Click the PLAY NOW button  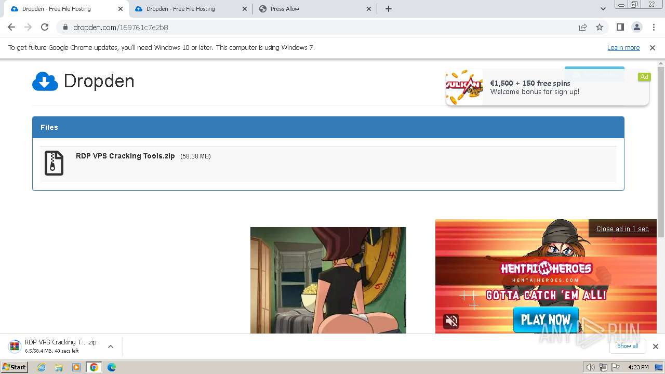(546, 319)
